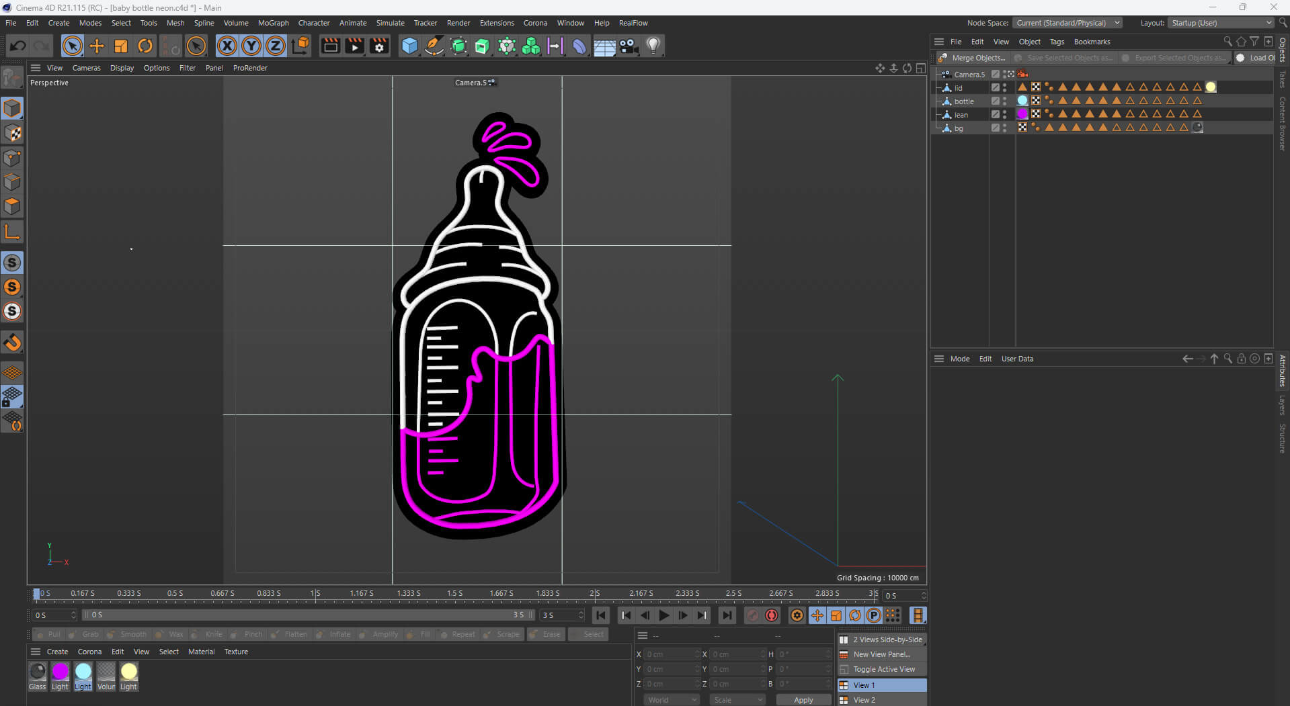Screen dimensions: 1290x706
Task: Add a Floor environment object
Action: (x=604, y=46)
